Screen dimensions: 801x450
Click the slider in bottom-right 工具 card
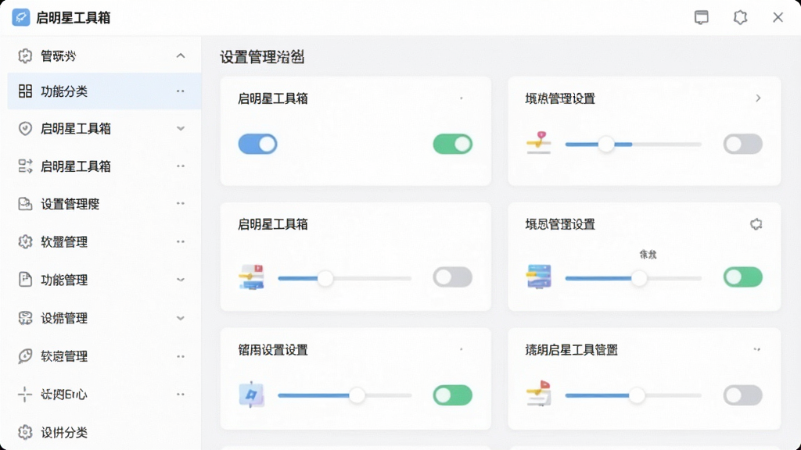pos(634,395)
